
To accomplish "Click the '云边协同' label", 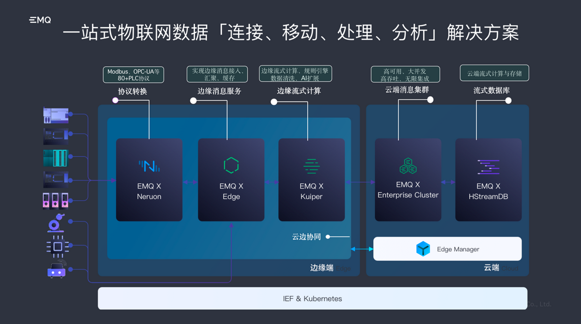I will (x=306, y=237).
